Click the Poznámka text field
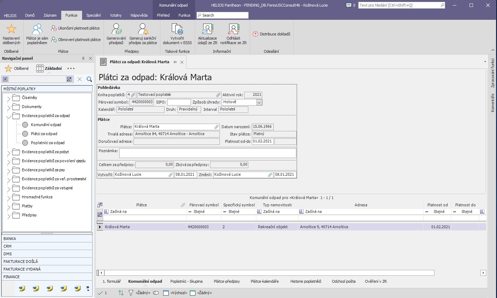497x298 pixels. [208, 153]
